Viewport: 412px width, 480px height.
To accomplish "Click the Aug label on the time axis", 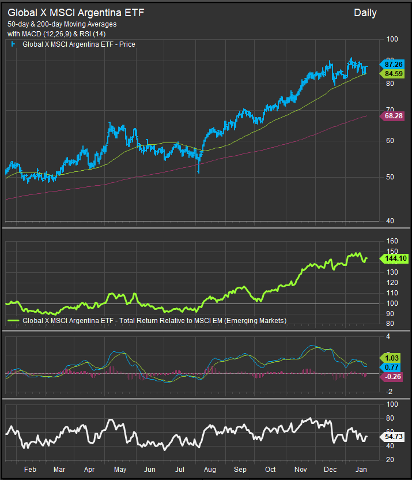I will click(x=210, y=470).
